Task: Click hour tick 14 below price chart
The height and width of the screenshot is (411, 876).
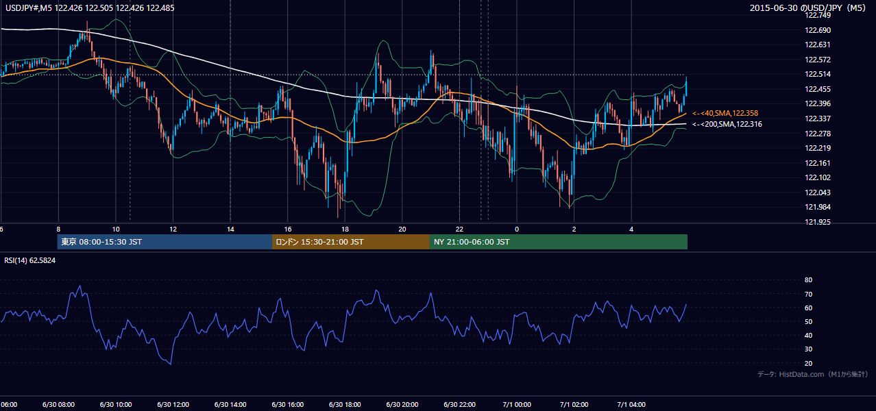Action: click(230, 229)
